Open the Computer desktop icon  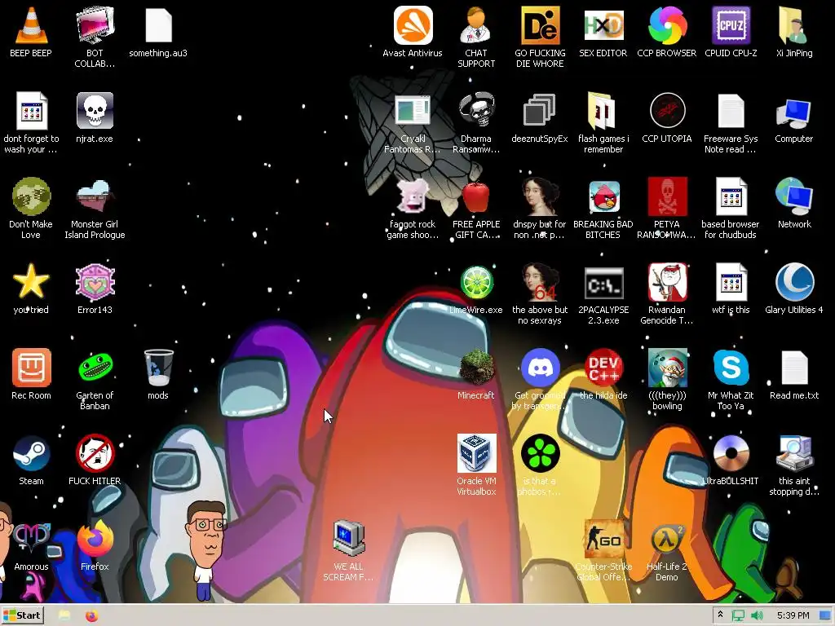coord(794,112)
